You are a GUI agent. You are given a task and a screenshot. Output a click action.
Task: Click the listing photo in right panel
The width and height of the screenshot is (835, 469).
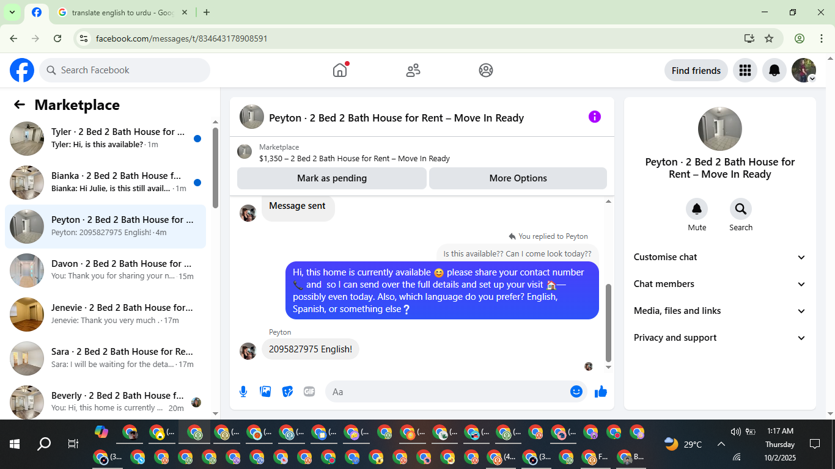click(x=720, y=129)
